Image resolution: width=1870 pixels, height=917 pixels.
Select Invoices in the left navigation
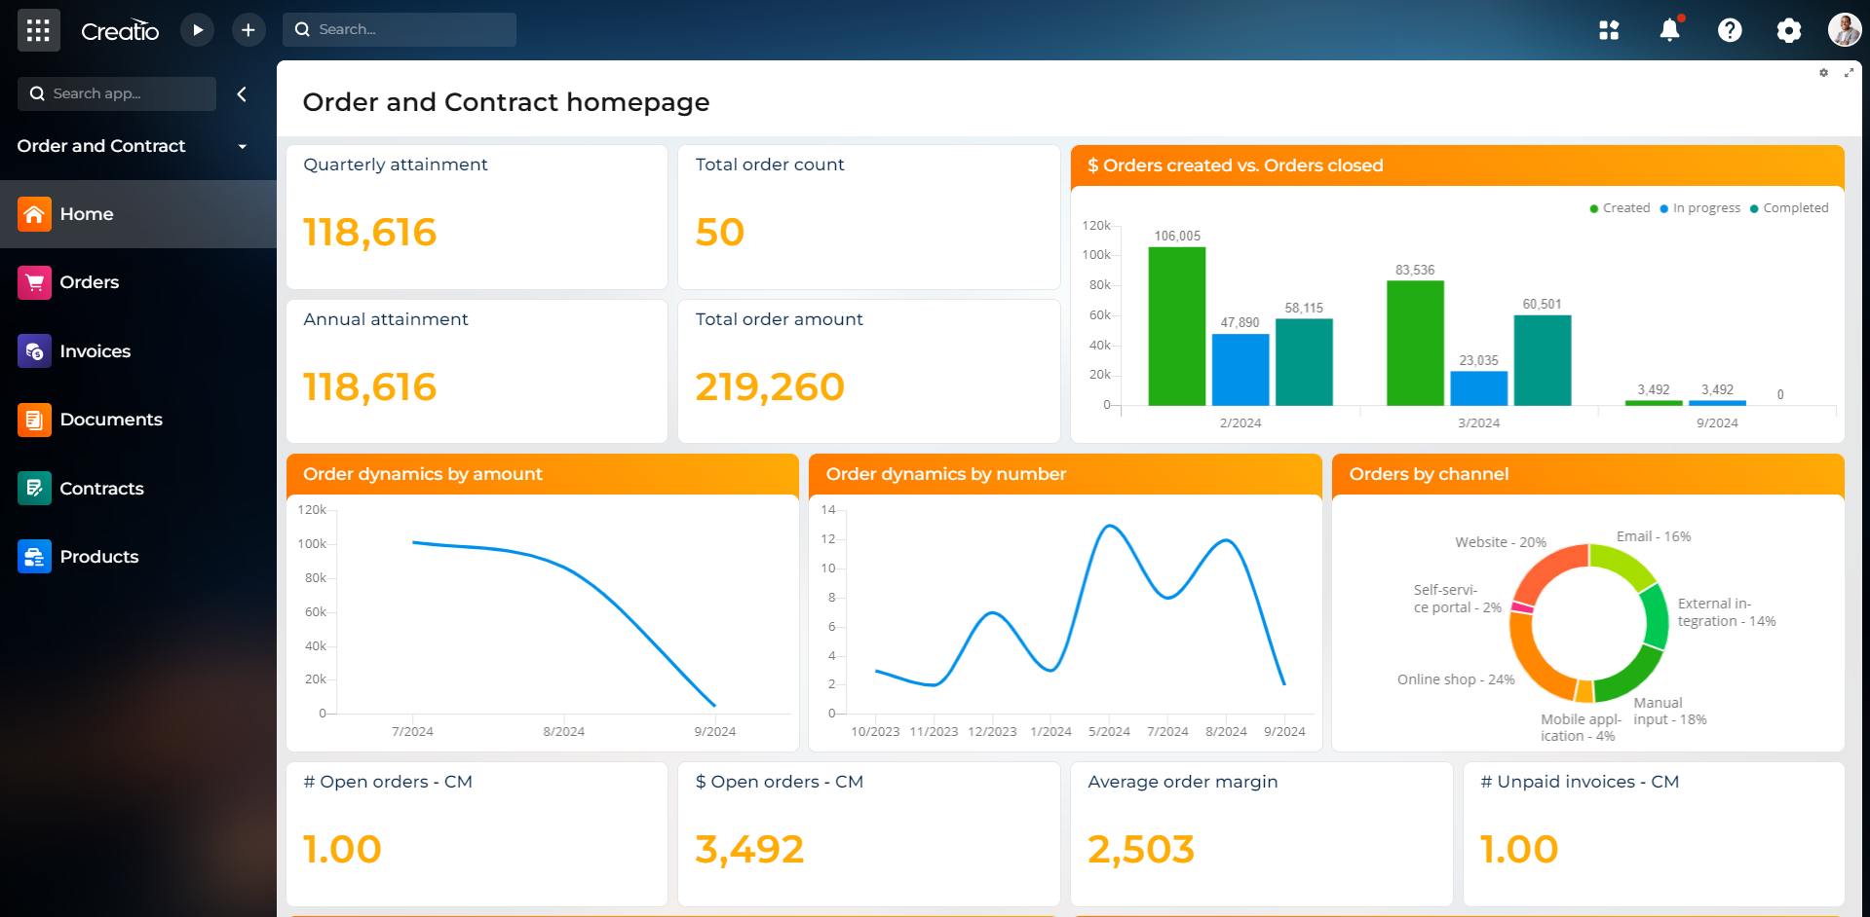pyautogui.click(x=95, y=351)
